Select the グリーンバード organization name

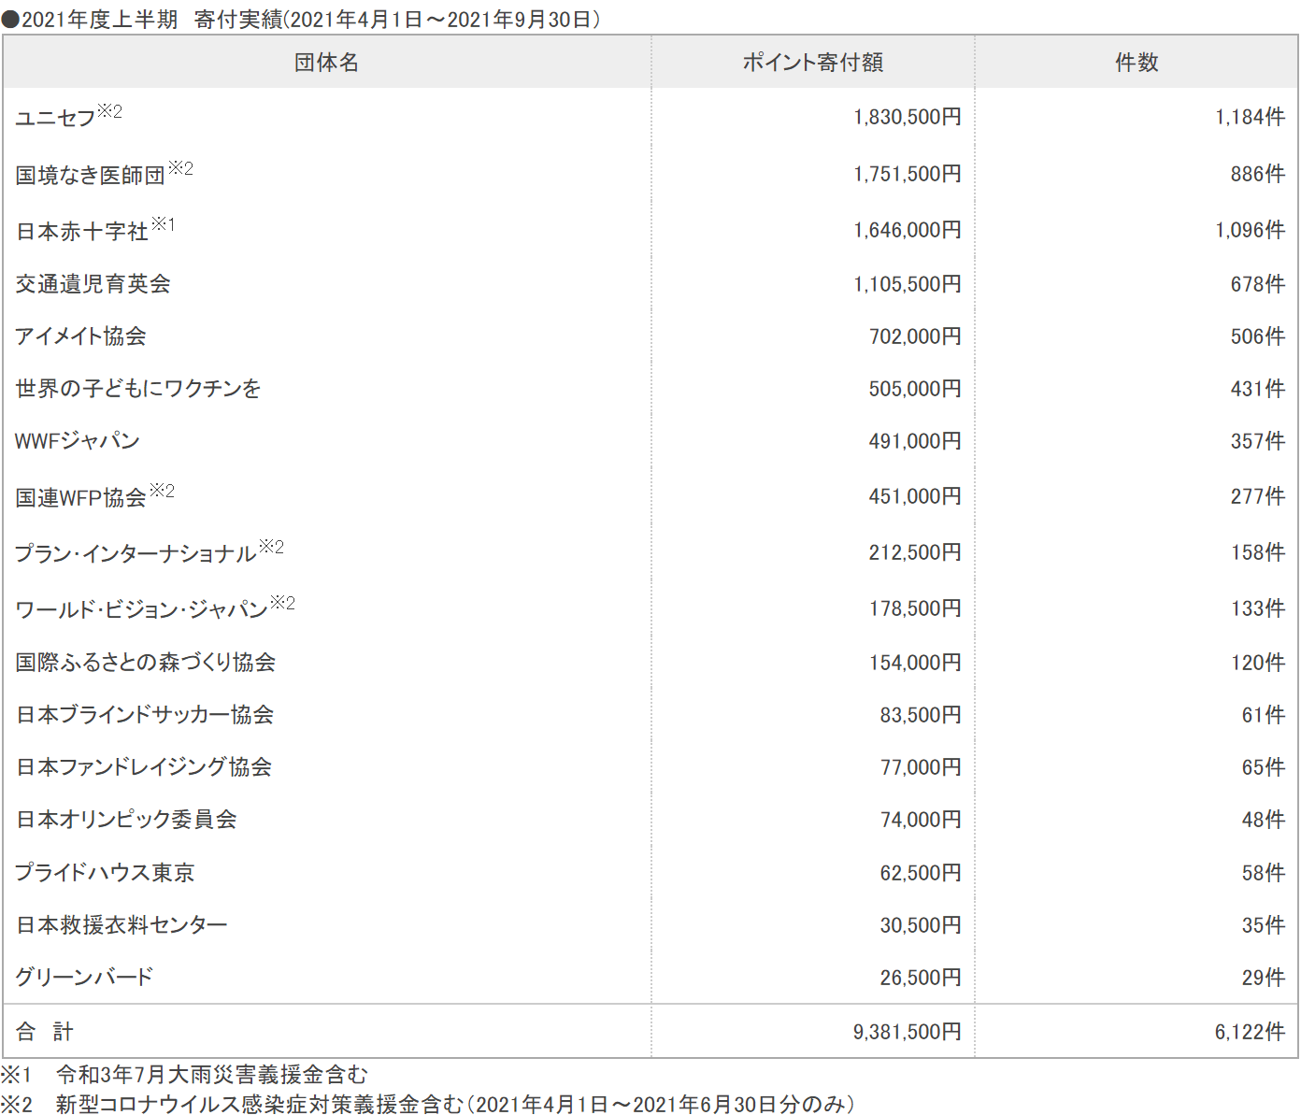click(x=84, y=978)
